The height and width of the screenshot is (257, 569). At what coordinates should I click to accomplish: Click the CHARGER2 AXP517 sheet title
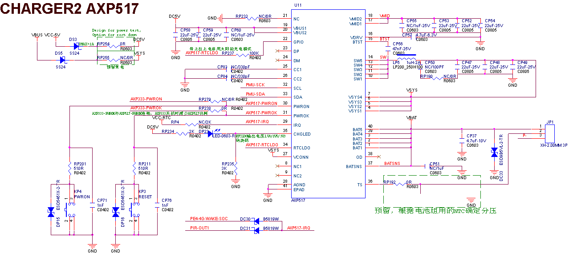[x=69, y=9]
